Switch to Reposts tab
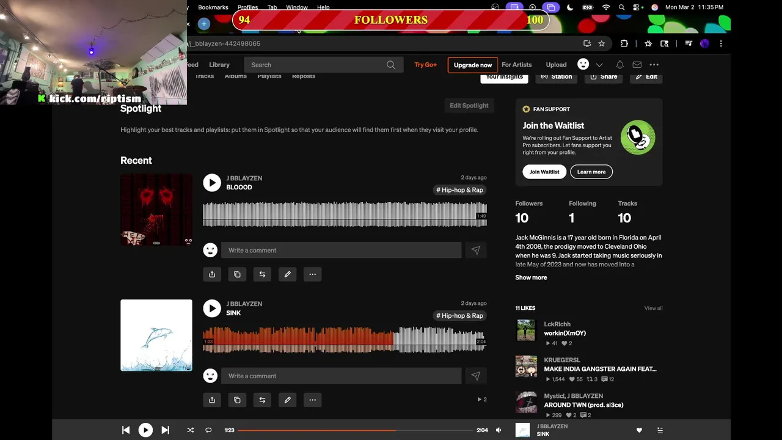Viewport: 782px width, 440px height. [x=304, y=76]
